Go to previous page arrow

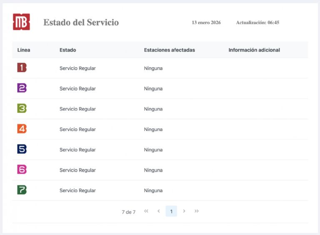(159, 211)
